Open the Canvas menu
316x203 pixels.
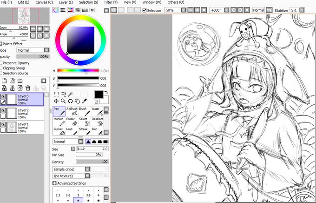click(44, 2)
